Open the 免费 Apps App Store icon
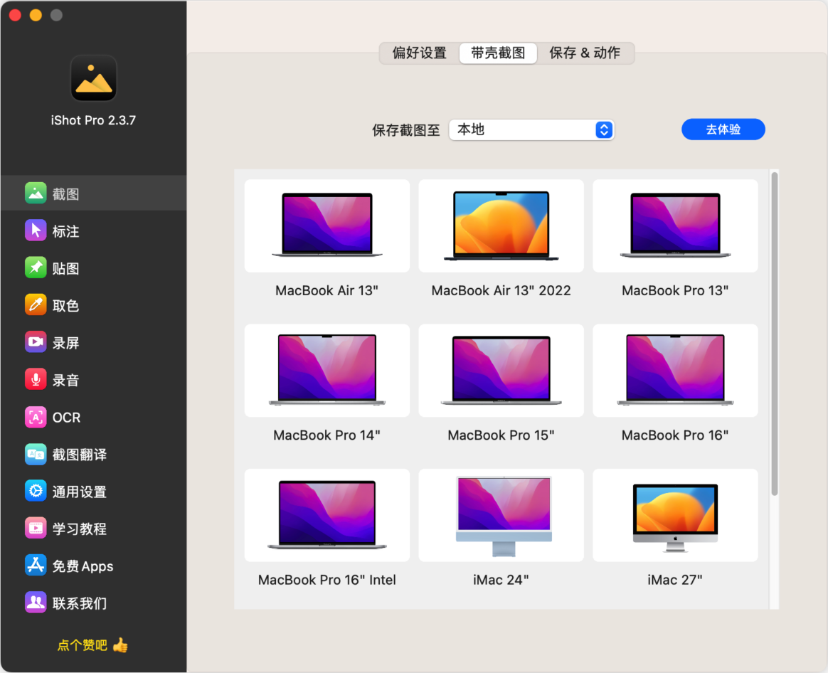This screenshot has height=673, width=828. (x=36, y=566)
